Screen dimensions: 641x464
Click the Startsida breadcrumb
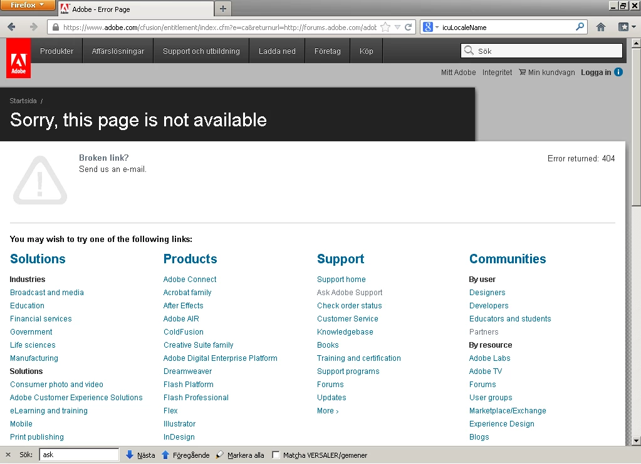23,101
